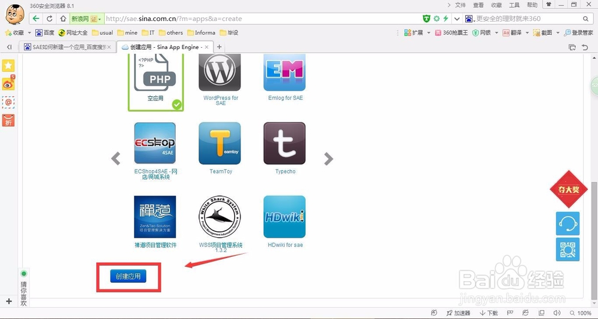
Task: Expand the 扩展 extensions dropdown
Action: (x=428, y=33)
